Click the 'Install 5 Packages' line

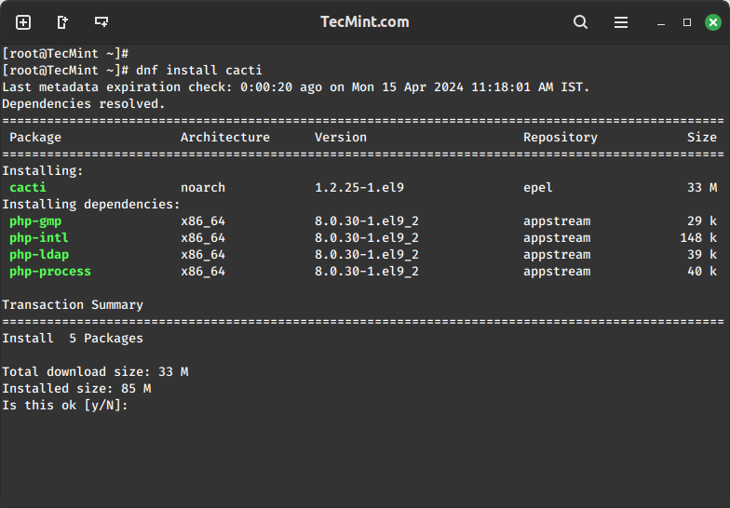coord(73,339)
